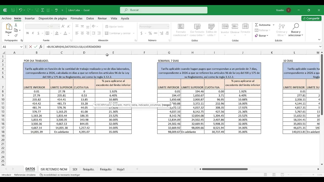Open the Autosuma dropdown arrow
This screenshot has height=182, width=324.
273,25
